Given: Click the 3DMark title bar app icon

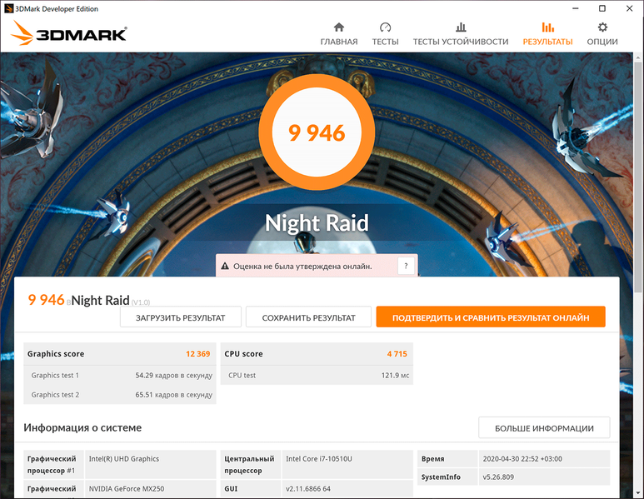Looking at the screenshot, I should pyautogui.click(x=8, y=8).
